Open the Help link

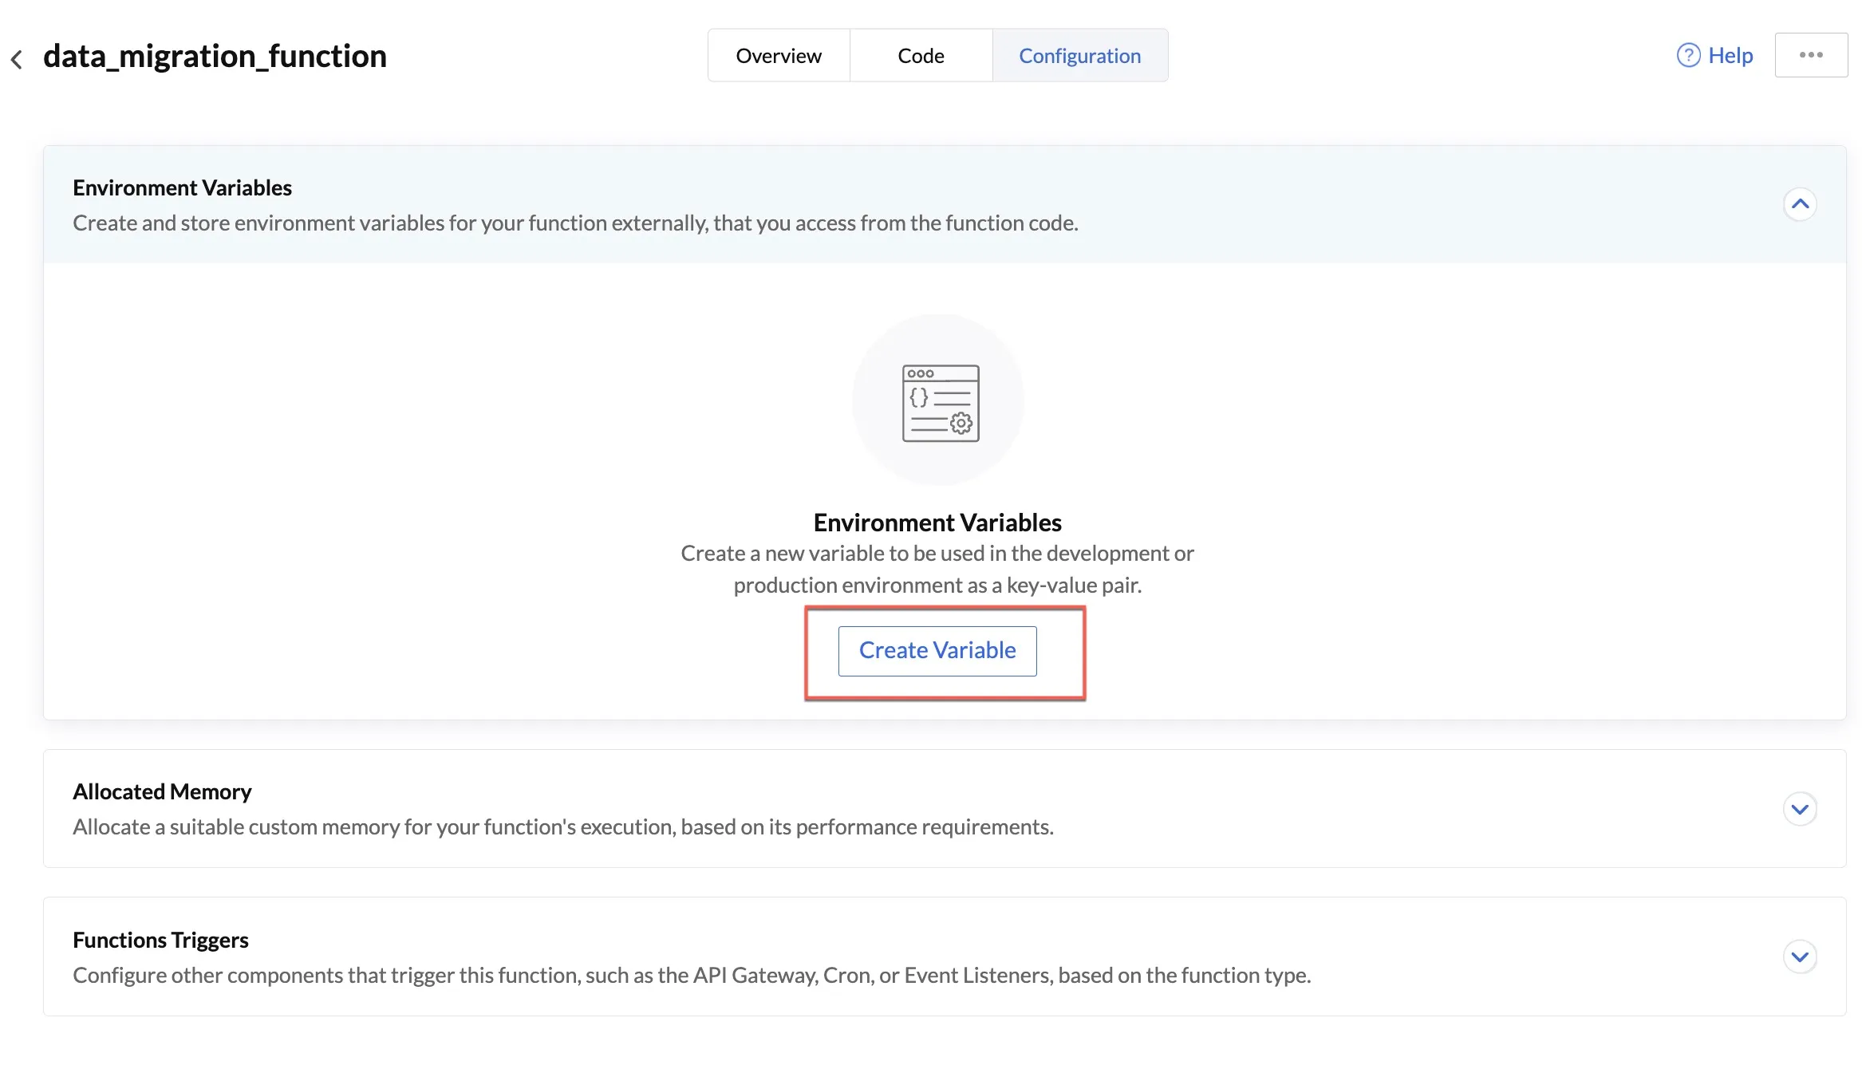pyautogui.click(x=1730, y=56)
